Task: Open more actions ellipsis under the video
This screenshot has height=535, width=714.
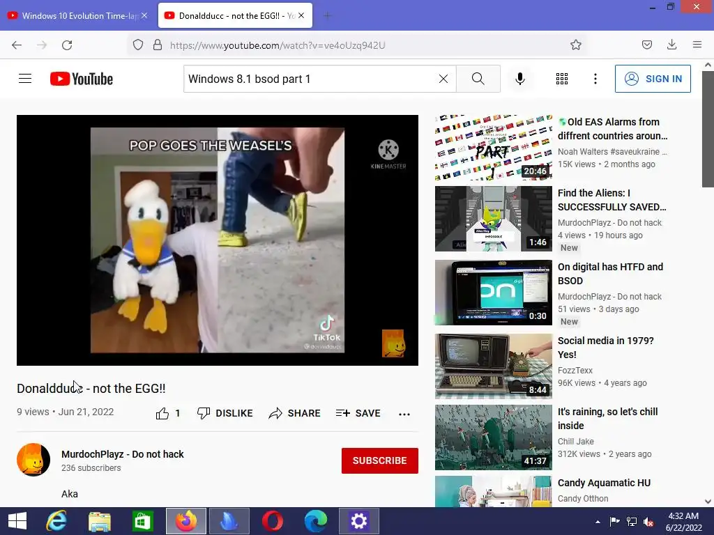Action: [x=404, y=414]
